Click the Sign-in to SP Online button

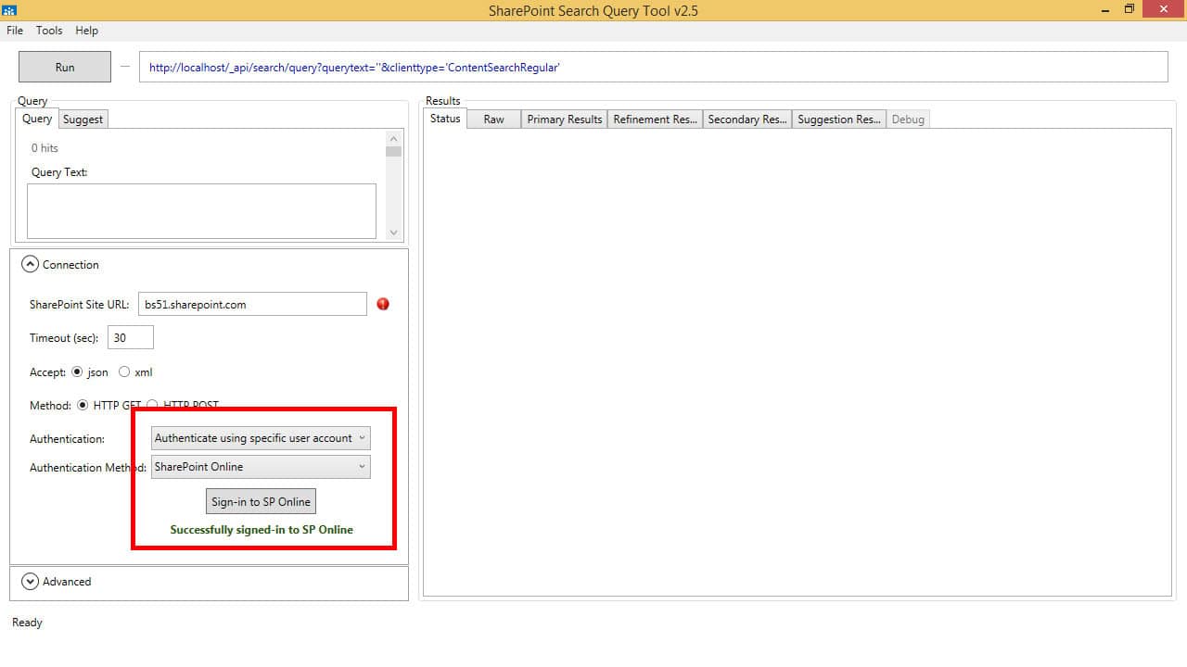pos(262,501)
